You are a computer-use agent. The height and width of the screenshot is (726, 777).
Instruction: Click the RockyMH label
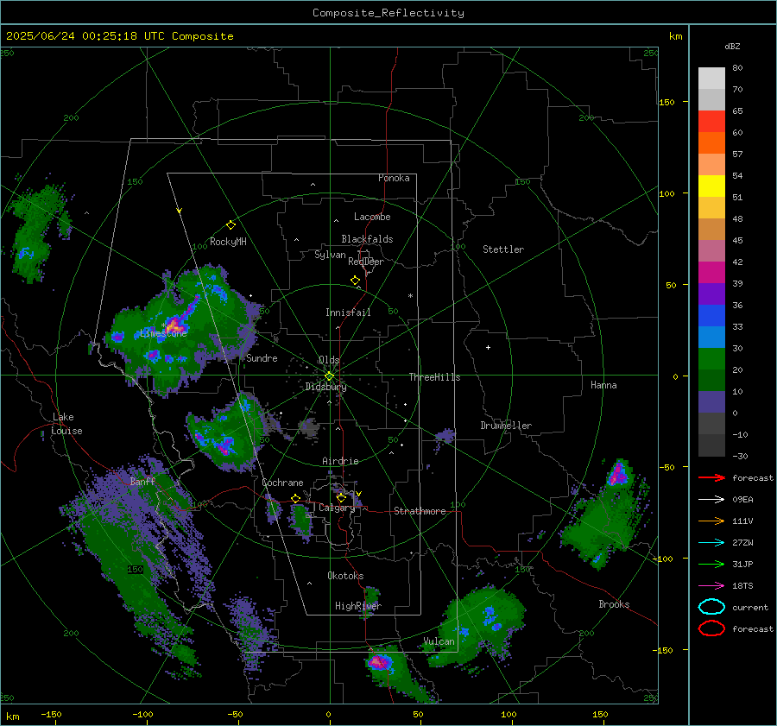coord(228,242)
